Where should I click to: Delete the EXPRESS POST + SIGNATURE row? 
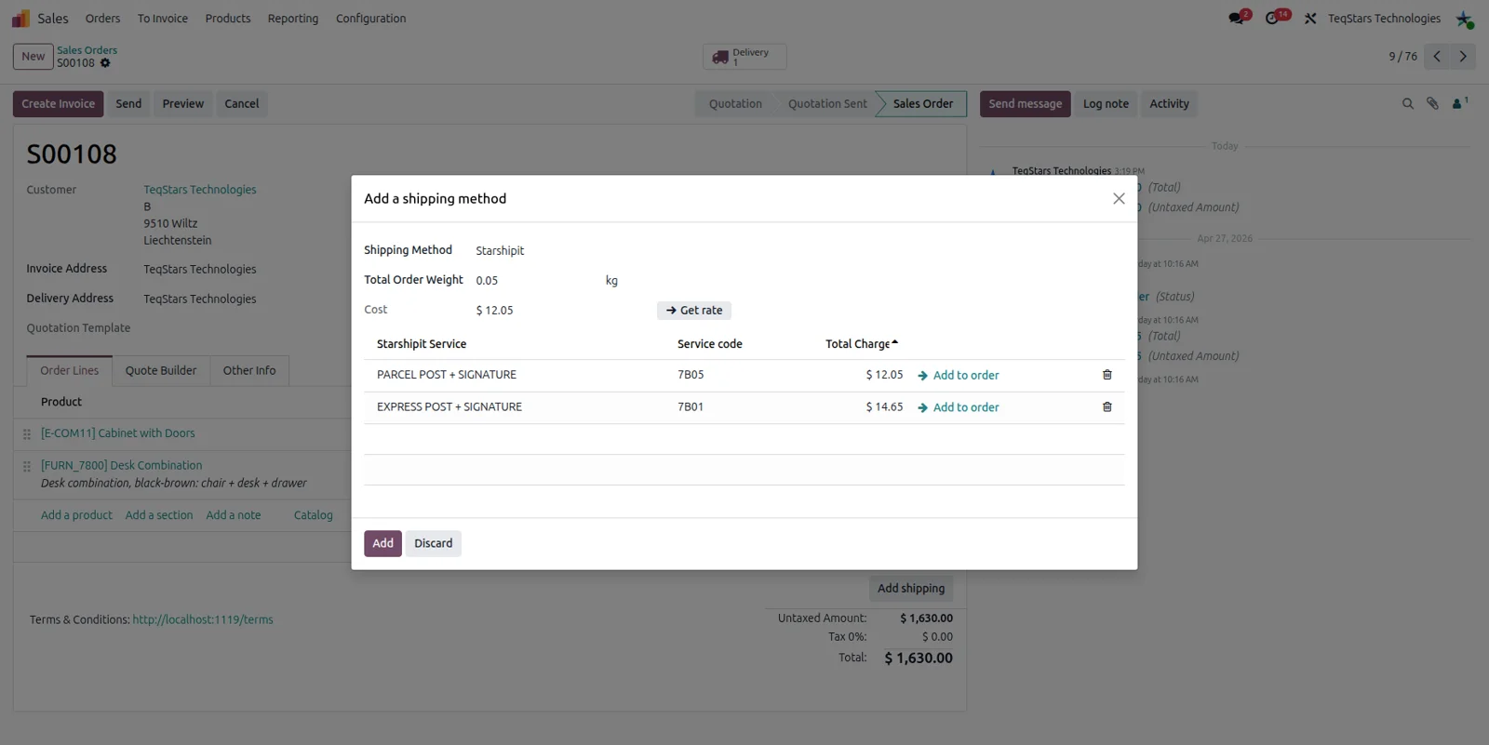(x=1107, y=407)
